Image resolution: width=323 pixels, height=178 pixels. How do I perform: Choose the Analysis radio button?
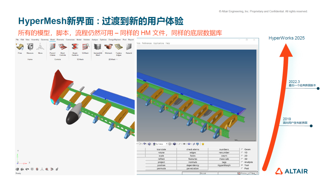click(x=242, y=162)
